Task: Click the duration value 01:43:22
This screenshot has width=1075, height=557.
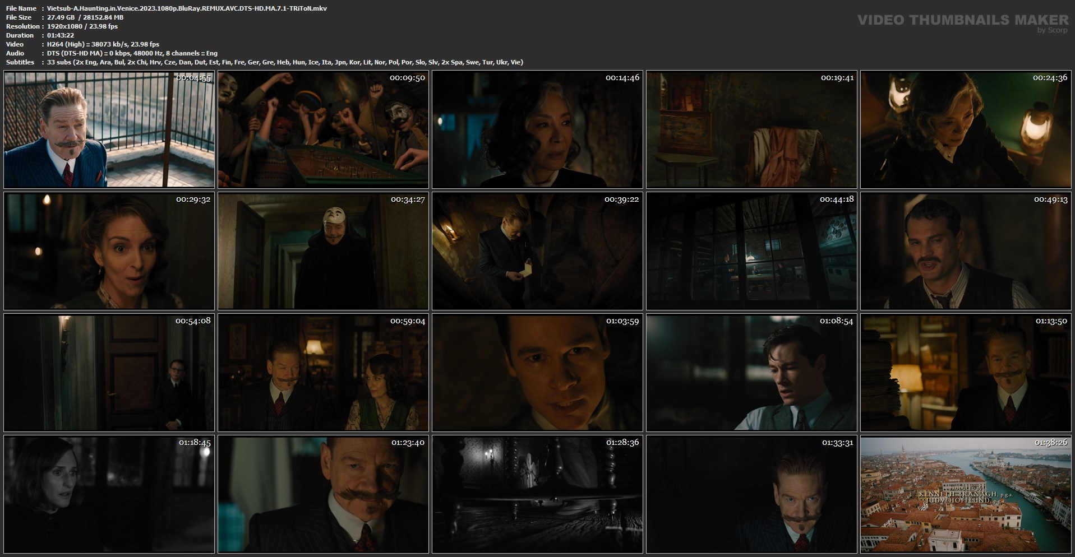Action: [61, 35]
